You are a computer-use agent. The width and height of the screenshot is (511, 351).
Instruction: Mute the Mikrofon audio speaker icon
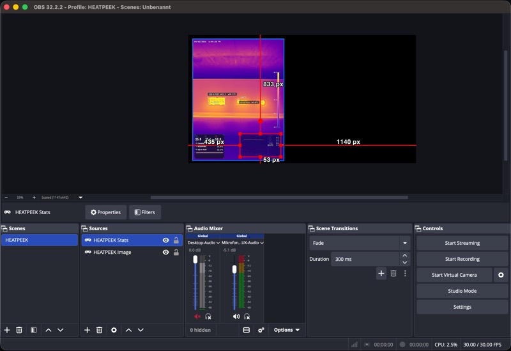pyautogui.click(x=236, y=316)
